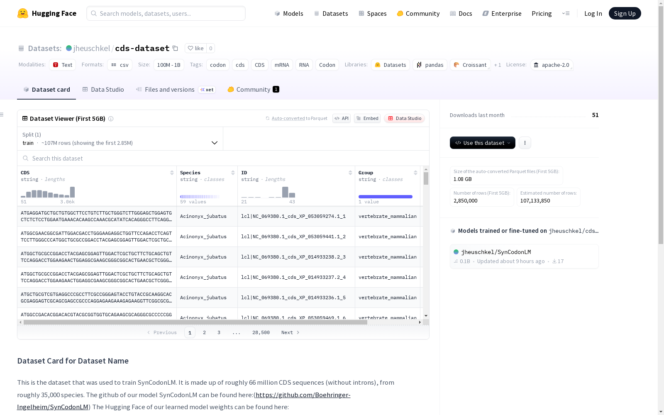Viewport: 664px width, 415px height.
Task: Click the Sign Up button
Action: pos(625,13)
